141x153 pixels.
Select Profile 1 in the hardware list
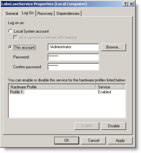(16, 92)
